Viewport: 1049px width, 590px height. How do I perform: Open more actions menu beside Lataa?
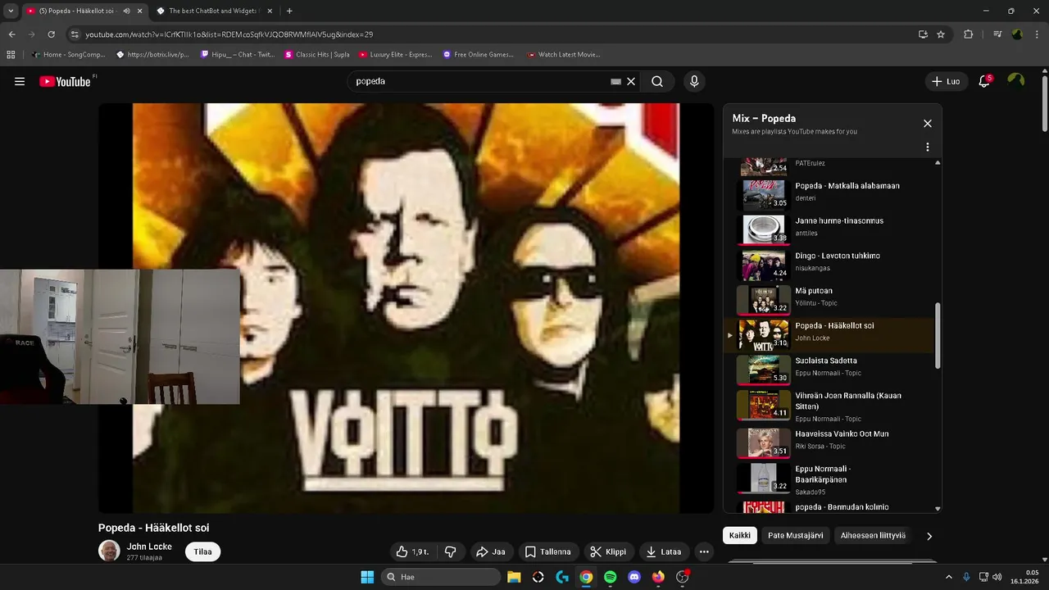click(704, 551)
